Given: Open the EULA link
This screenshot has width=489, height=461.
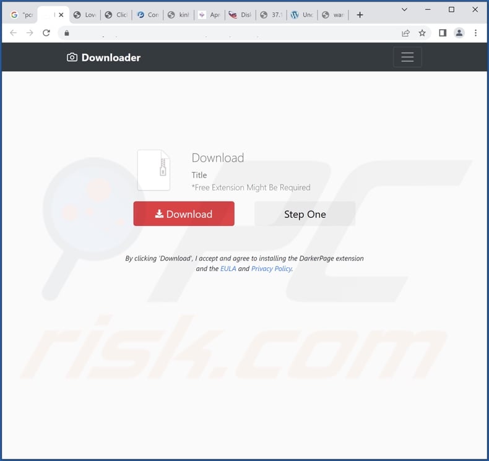Looking at the screenshot, I should 228,269.
